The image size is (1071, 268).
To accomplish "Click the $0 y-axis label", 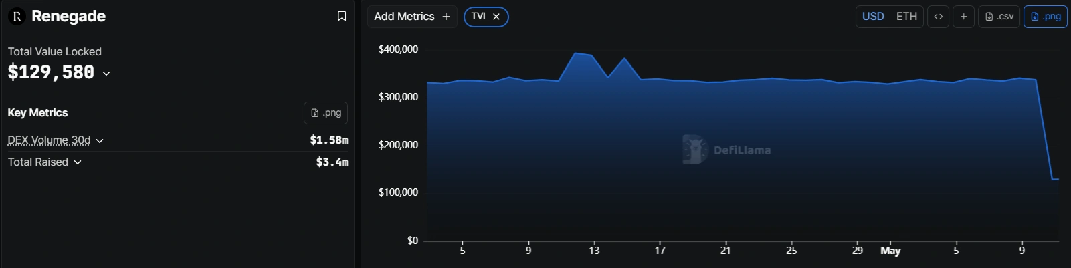I will tap(413, 241).
